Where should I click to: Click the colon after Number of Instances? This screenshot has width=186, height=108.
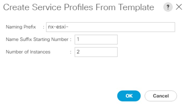71,52
